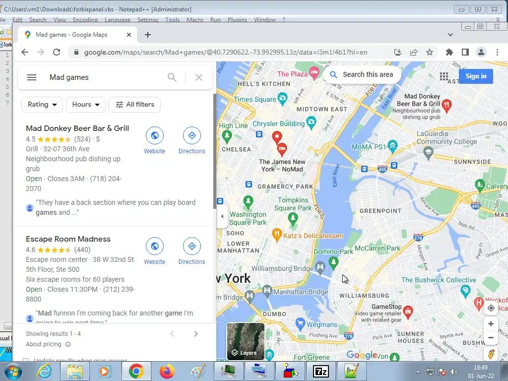508x381 pixels.
Task: Open Firefox from the taskbar
Action: [x=167, y=371]
